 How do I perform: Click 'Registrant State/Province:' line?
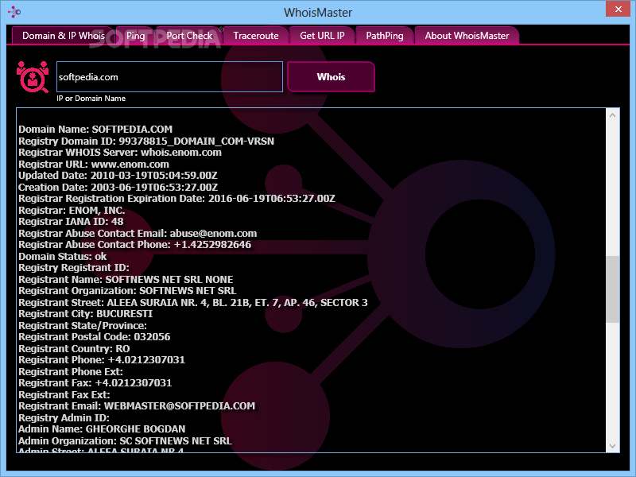83,326
